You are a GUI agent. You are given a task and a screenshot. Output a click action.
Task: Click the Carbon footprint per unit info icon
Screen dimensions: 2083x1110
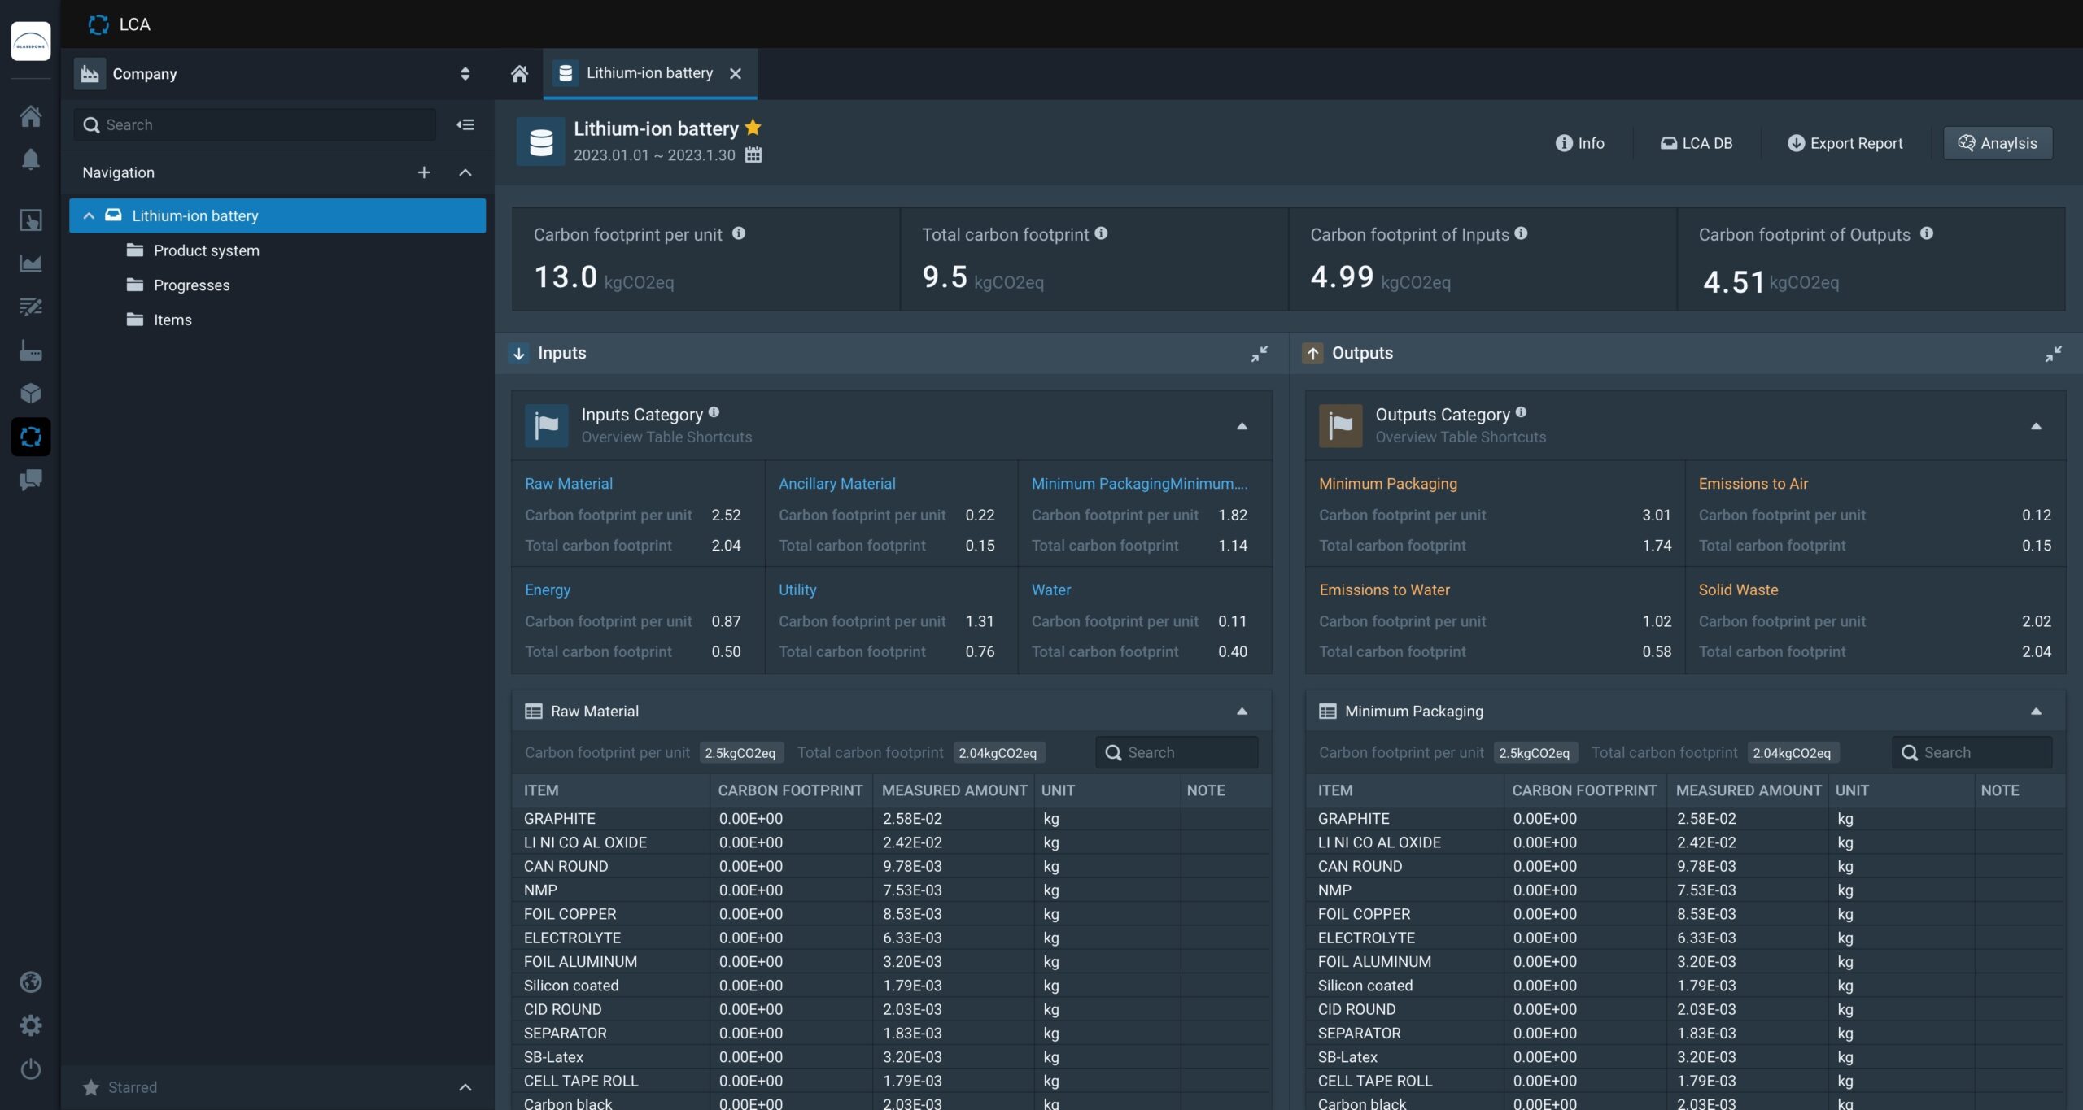click(737, 234)
